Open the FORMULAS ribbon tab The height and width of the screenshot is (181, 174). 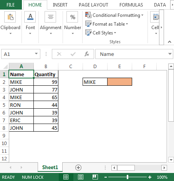[131, 5]
